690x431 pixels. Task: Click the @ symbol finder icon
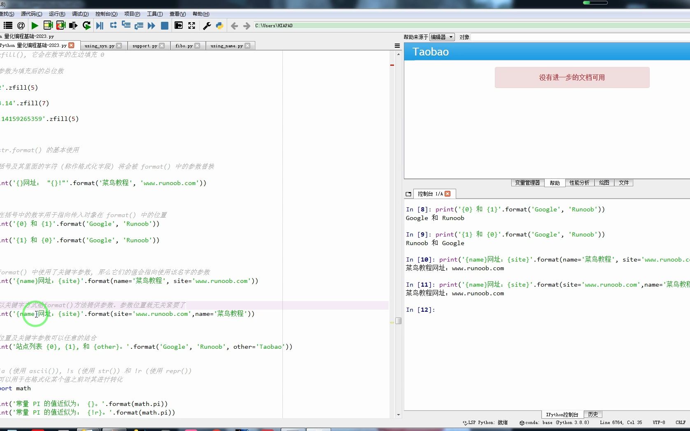pyautogui.click(x=21, y=25)
